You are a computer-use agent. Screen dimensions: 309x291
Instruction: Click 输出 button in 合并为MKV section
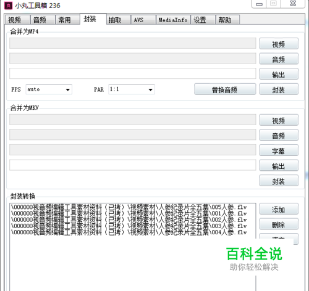tap(279, 165)
